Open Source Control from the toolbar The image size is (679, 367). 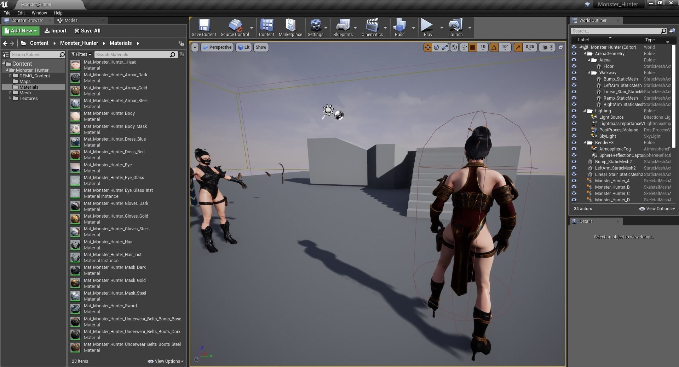coord(235,28)
